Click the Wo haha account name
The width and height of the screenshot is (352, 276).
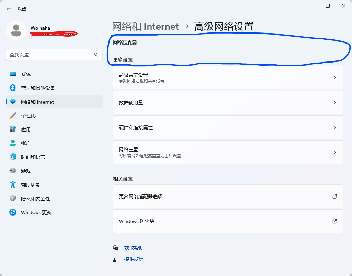(x=40, y=28)
